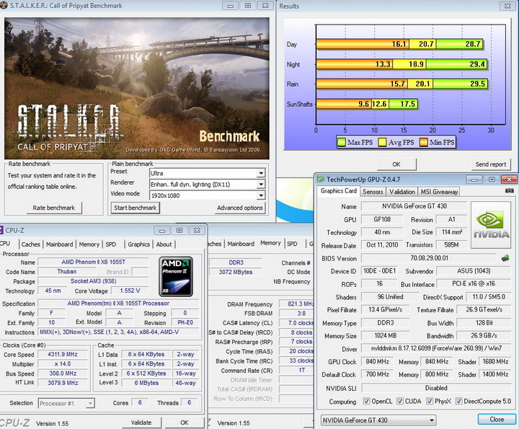Screen dimensions: 519x429
Task: Open the Renderer dropdown
Action: pyautogui.click(x=207, y=185)
